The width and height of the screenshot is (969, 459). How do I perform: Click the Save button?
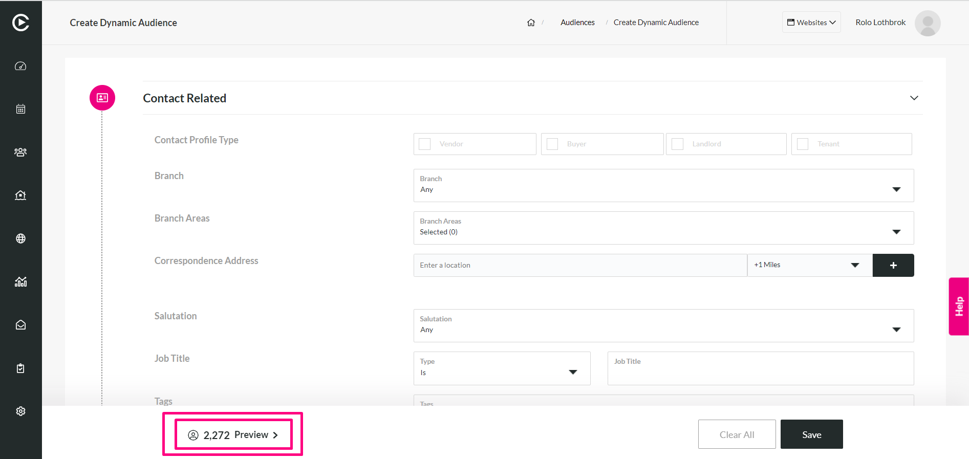[811, 434]
